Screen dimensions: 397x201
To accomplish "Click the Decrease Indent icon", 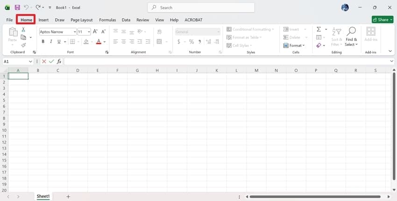I will [140, 41].
